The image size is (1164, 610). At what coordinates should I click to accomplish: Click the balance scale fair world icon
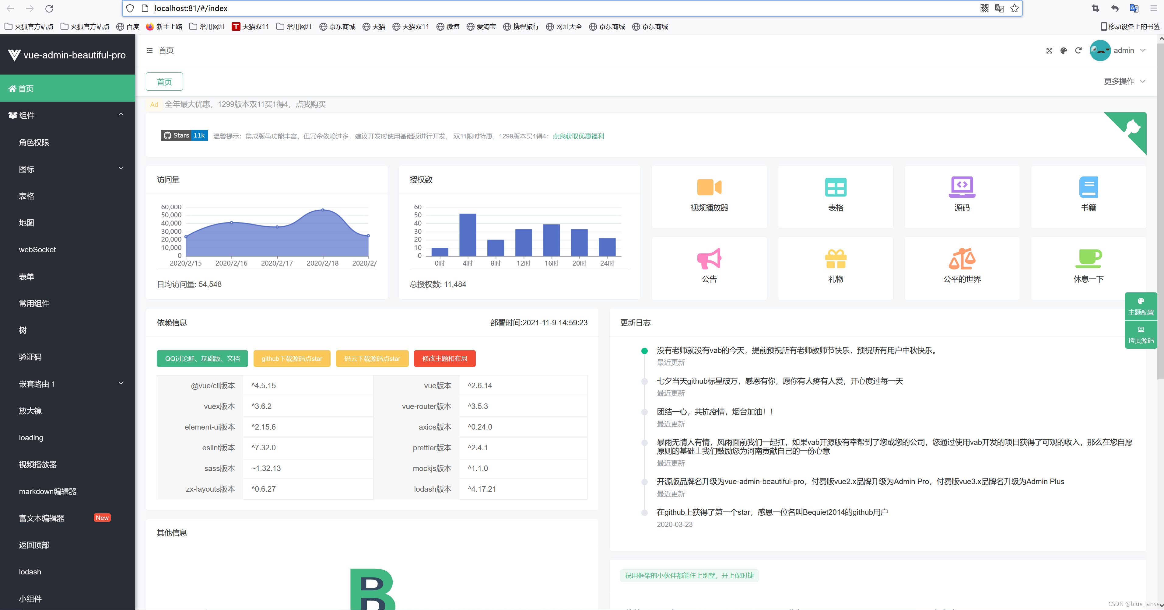point(962,259)
